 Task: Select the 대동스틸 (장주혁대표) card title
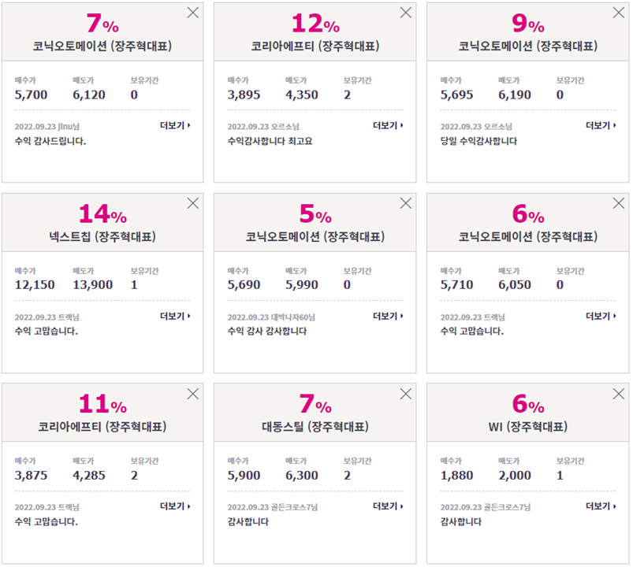pos(315,427)
